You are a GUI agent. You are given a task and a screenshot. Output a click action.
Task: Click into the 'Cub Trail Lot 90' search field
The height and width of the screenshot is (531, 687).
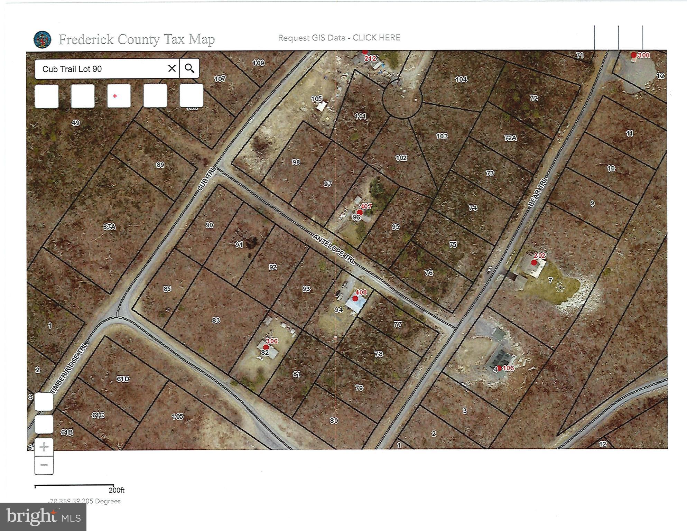[100, 69]
